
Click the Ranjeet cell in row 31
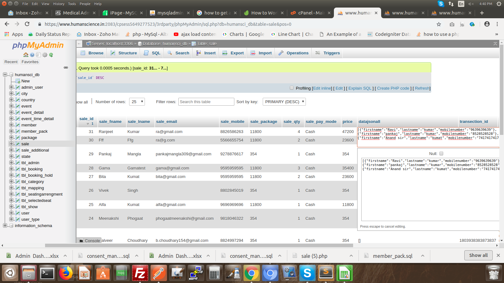(106, 132)
